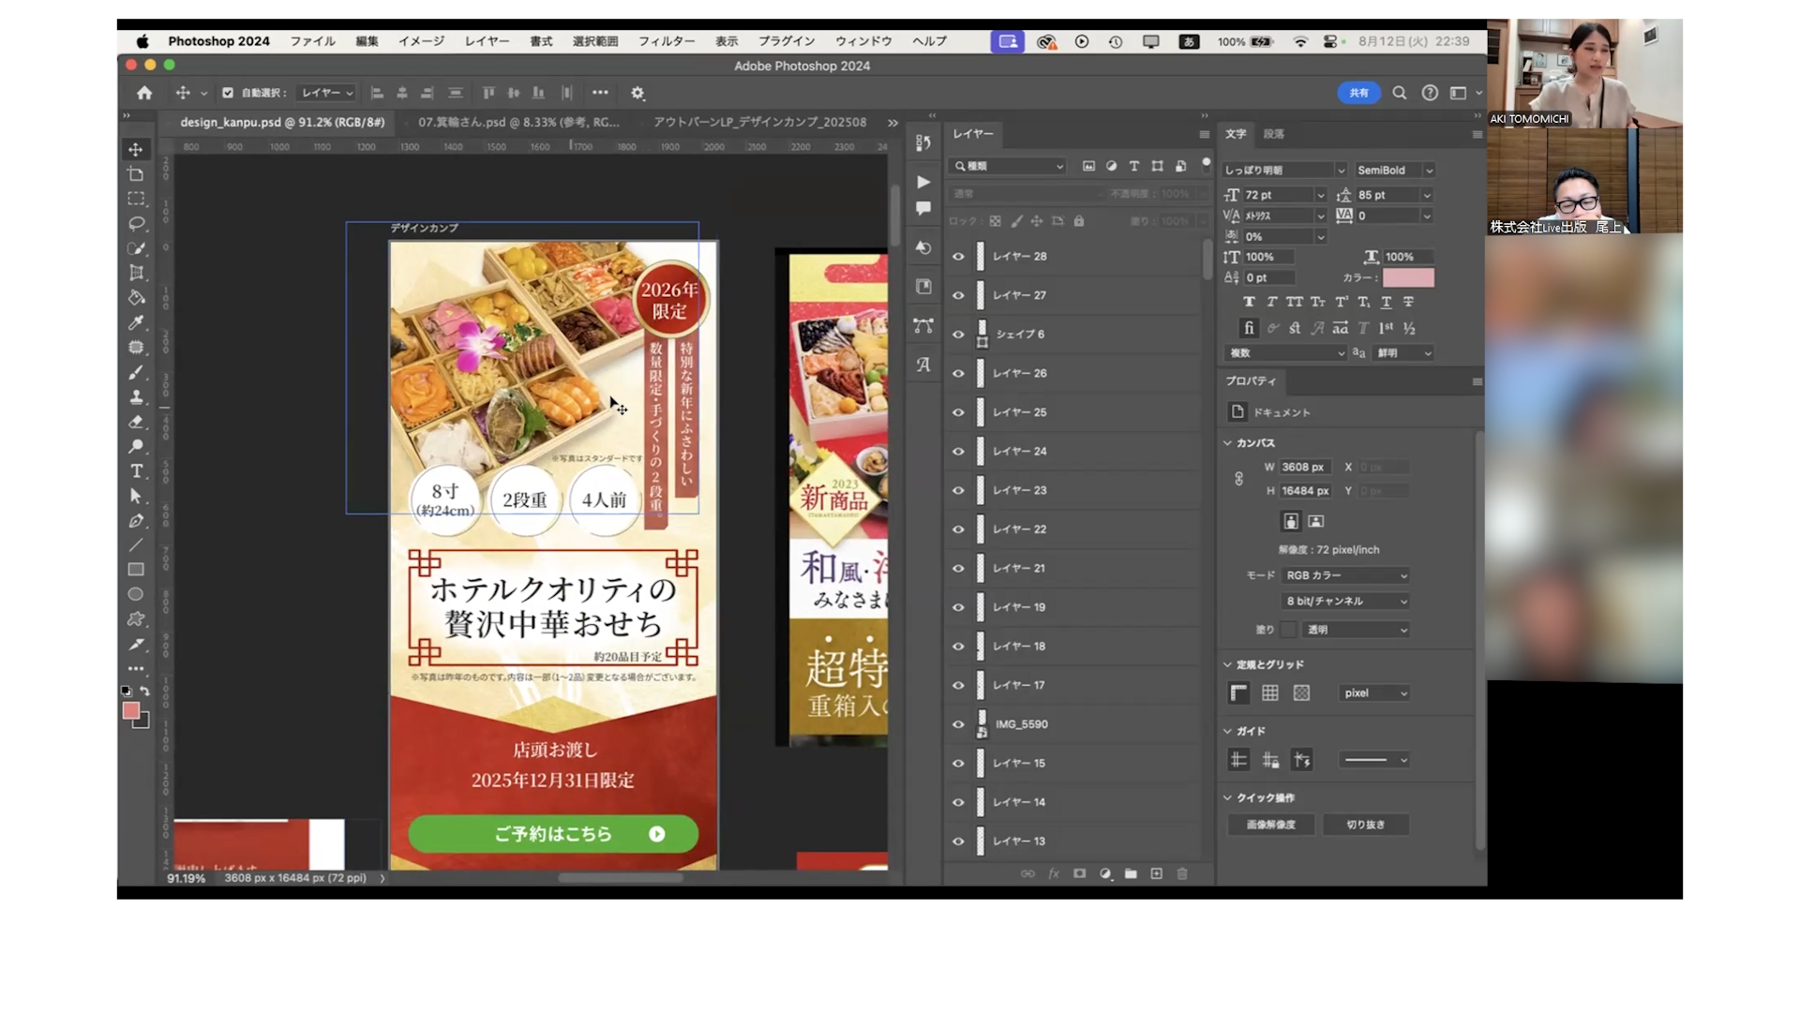Click the Faux Bold text style icon
Viewport: 1800px width, 1012px height.
tap(1249, 302)
